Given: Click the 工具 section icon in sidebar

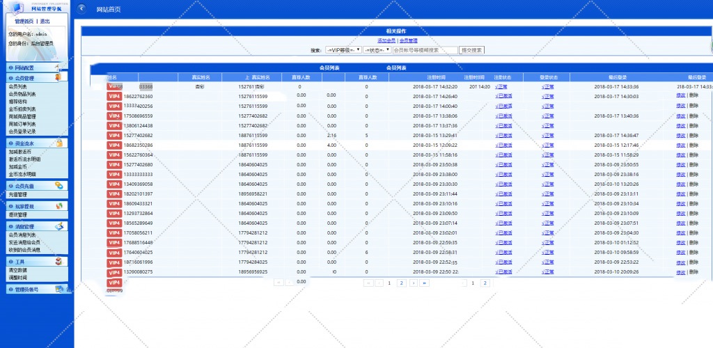Looking at the screenshot, I should 59,261.
